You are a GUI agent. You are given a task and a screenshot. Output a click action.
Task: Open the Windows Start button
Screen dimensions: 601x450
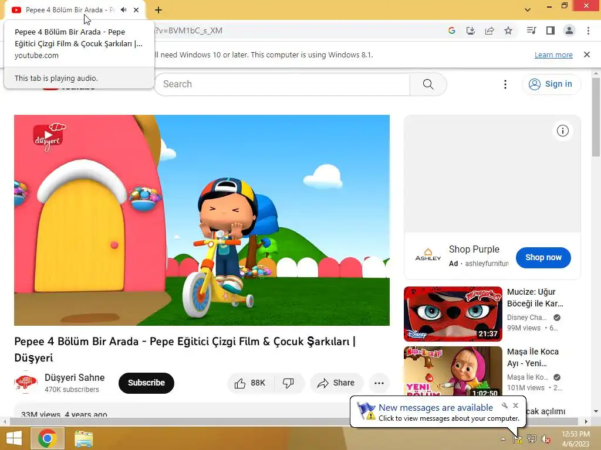click(14, 438)
